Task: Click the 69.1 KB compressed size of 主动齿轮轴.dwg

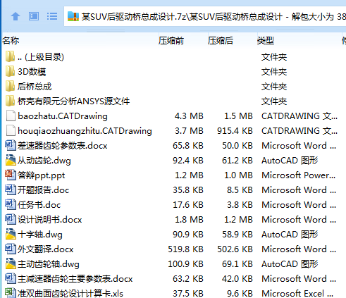Action: (237, 264)
